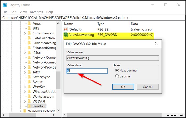
Task: Click the (value not set) data cell
Action: pos(141,29)
